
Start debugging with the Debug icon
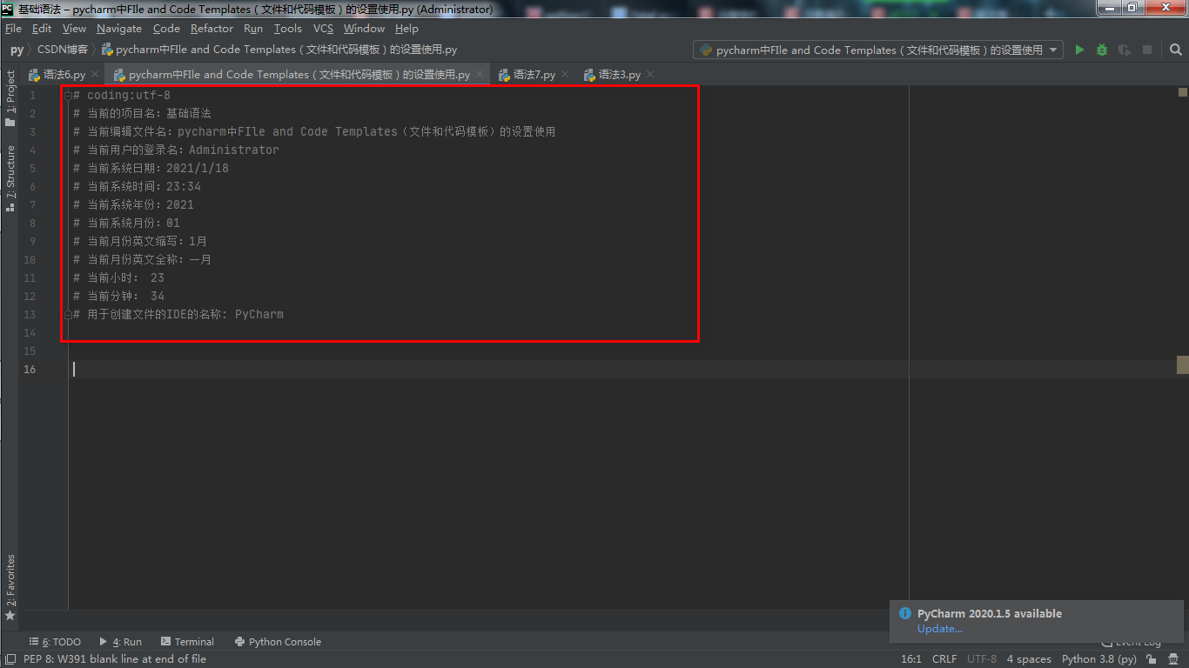click(x=1100, y=50)
